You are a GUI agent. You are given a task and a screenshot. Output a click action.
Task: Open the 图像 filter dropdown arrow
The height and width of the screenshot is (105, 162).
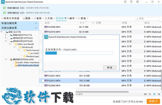tap(32, 18)
